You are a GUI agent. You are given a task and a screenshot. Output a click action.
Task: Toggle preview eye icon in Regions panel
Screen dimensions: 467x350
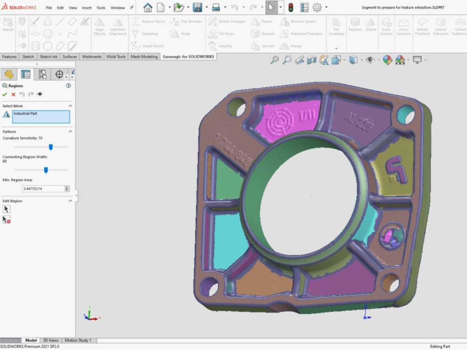pos(40,94)
